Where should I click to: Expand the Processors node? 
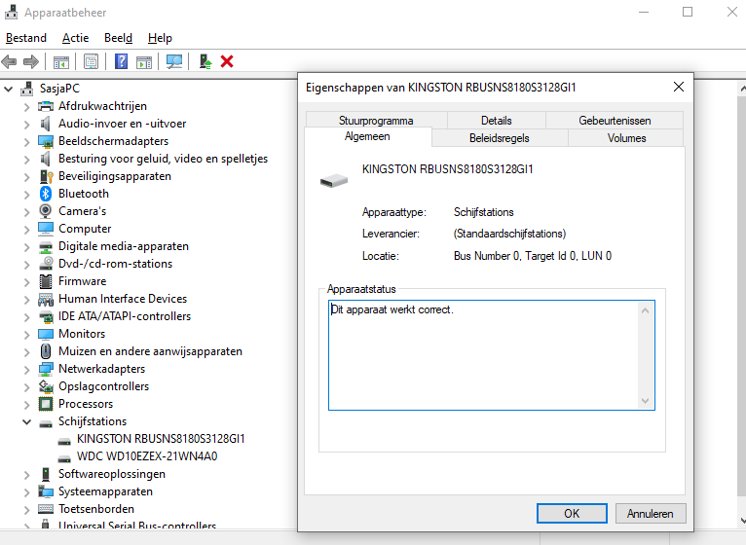coord(27,404)
